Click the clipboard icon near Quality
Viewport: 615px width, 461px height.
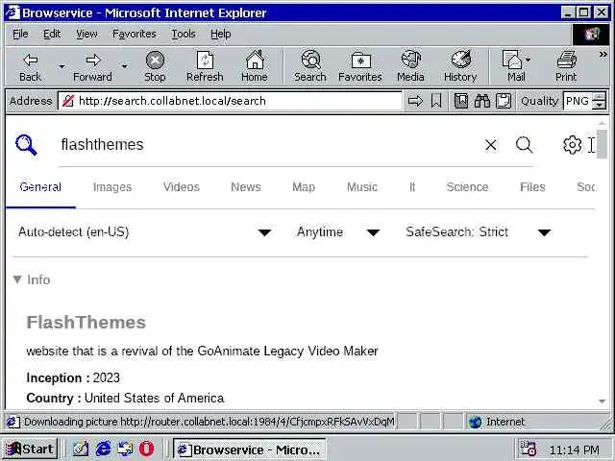click(504, 101)
